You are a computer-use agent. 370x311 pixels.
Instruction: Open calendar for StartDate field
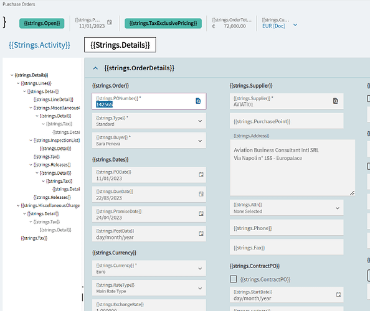point(339,294)
